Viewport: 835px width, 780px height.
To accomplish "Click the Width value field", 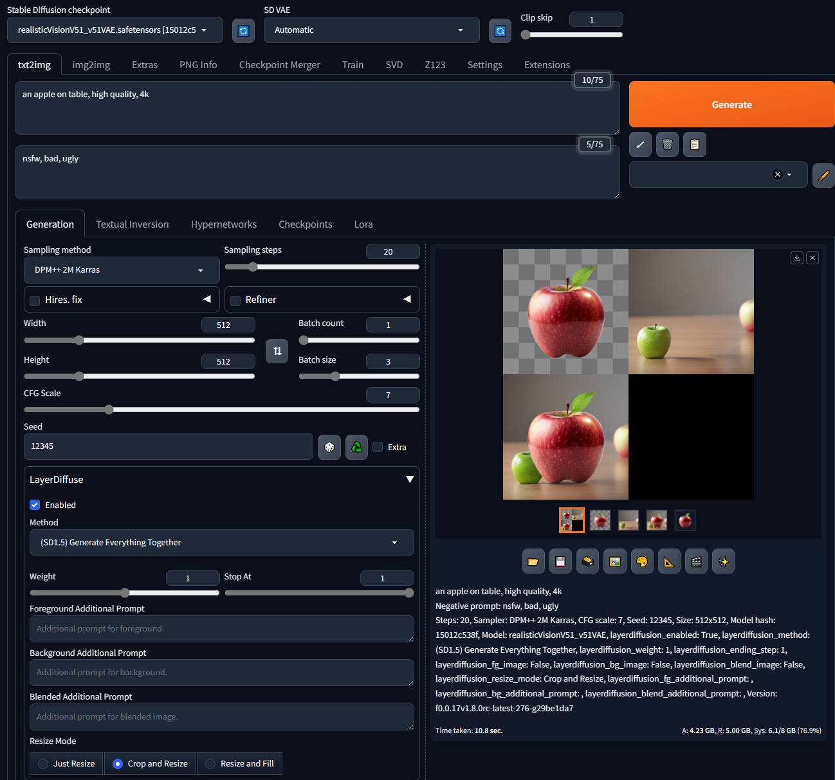I will [228, 325].
